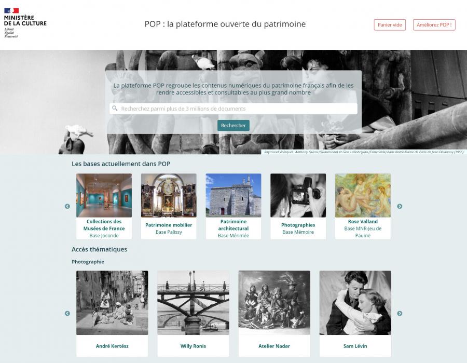This screenshot has width=467, height=363.
Task: Show previous bases with left carousel arrow
Action: (x=67, y=206)
